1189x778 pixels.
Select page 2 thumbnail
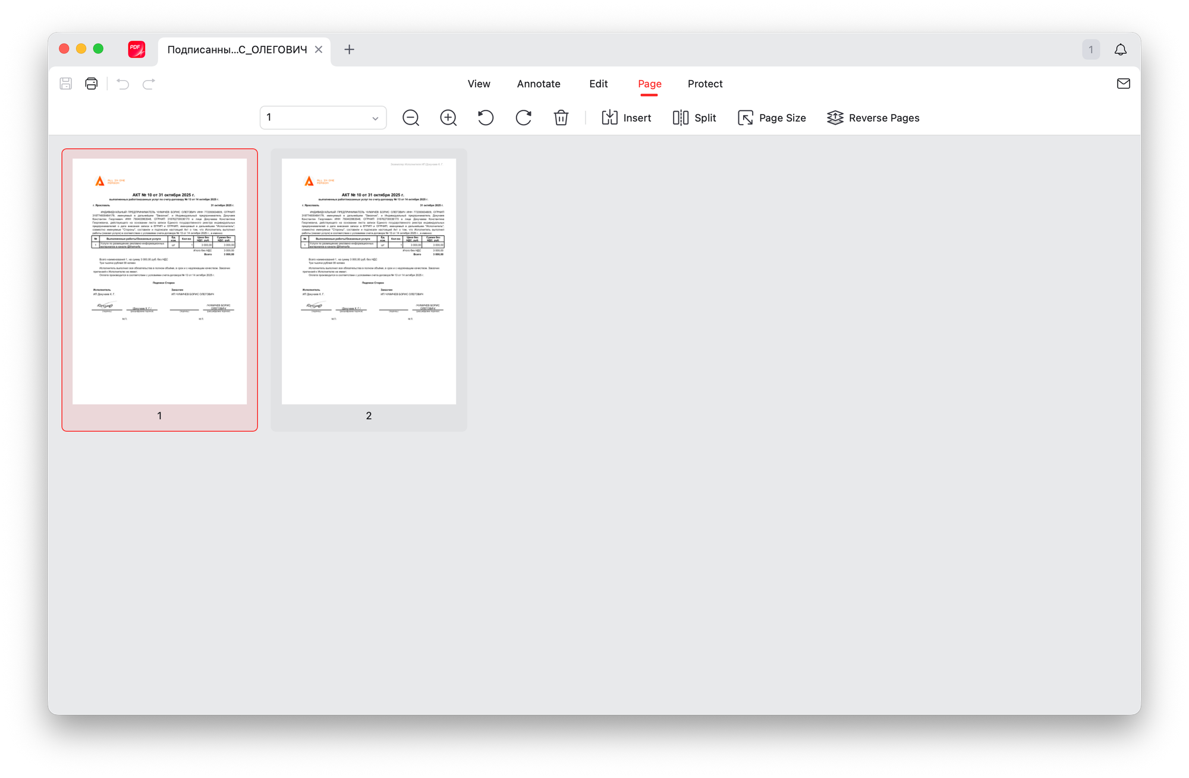[x=369, y=282]
